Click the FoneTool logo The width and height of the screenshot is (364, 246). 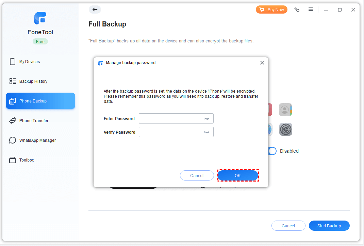tap(40, 18)
